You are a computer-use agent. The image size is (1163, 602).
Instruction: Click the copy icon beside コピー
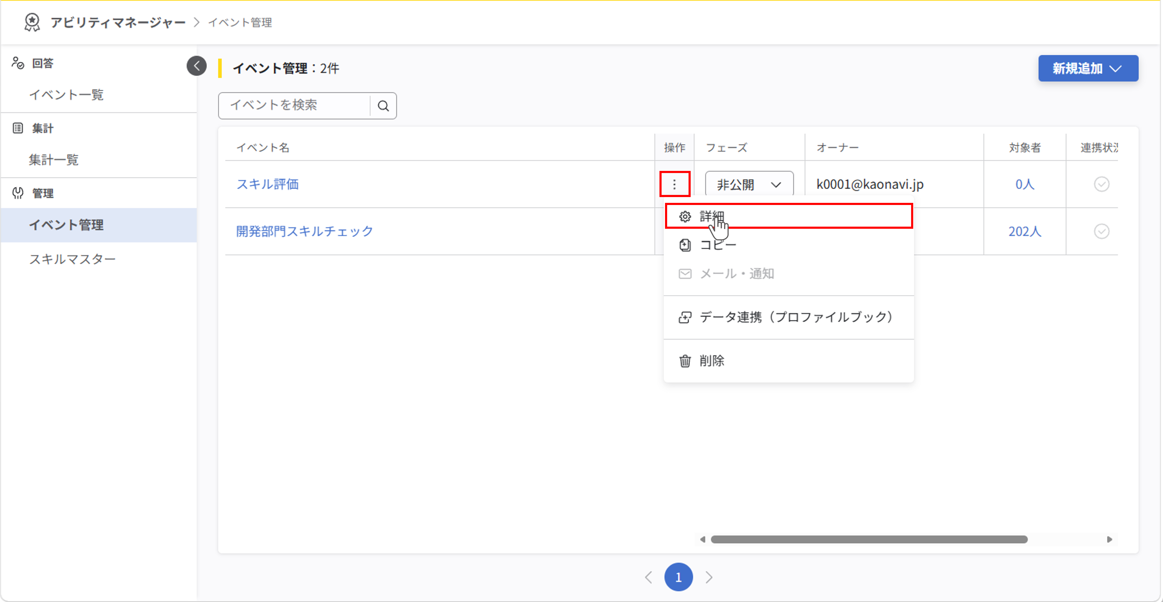point(684,245)
